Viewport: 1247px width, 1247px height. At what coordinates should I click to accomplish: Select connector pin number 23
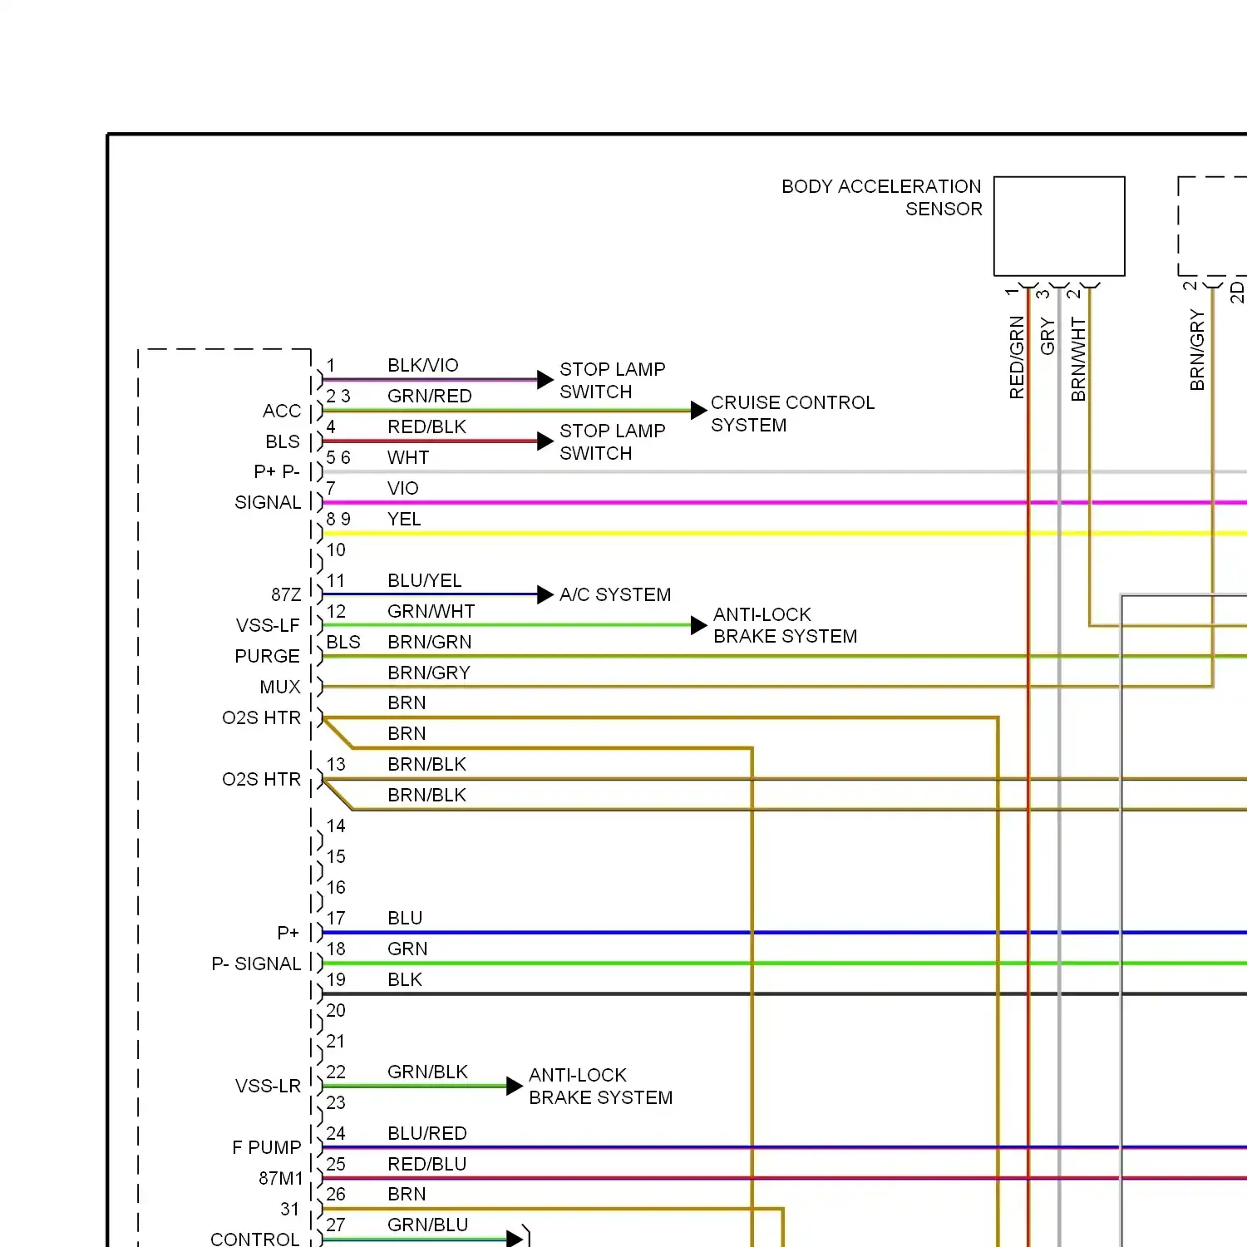(x=336, y=1102)
